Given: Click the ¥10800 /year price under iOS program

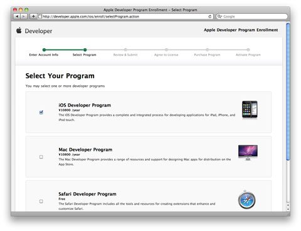Looking at the screenshot, I should [69, 110].
